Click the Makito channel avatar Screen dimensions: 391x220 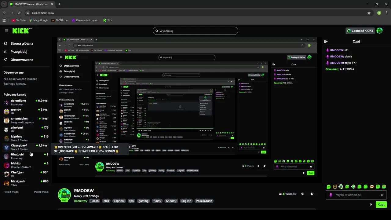coord(6,165)
